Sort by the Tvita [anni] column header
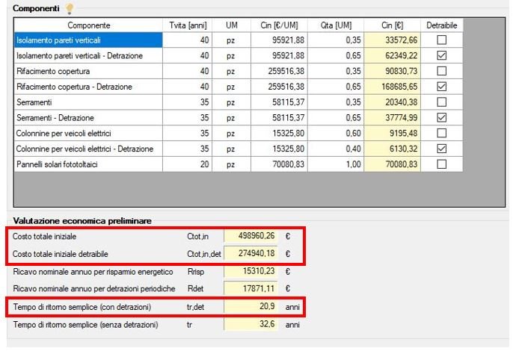The height and width of the screenshot is (351, 513). (188, 25)
